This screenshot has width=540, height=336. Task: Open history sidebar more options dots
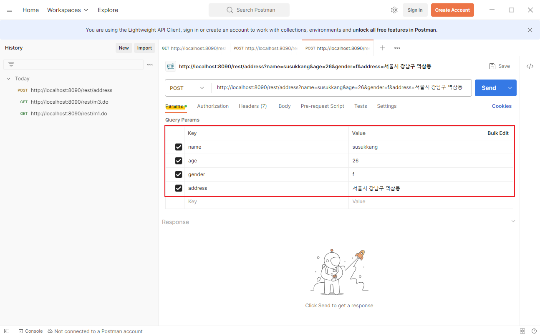click(x=150, y=65)
